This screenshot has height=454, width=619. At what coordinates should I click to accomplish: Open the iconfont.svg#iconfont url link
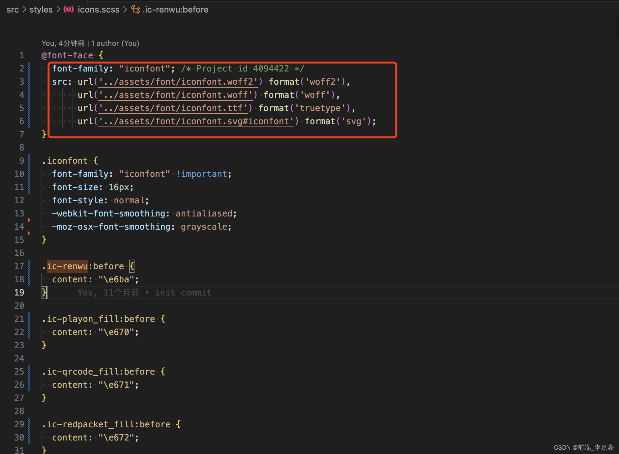coord(196,121)
